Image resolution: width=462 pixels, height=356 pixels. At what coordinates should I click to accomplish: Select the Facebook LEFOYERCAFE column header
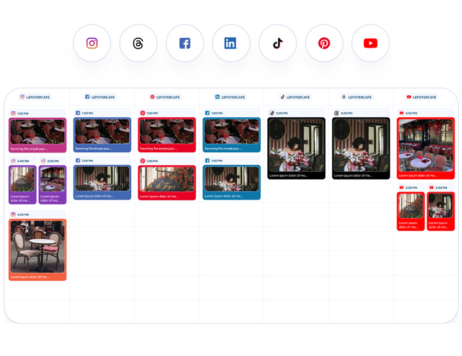[100, 97]
